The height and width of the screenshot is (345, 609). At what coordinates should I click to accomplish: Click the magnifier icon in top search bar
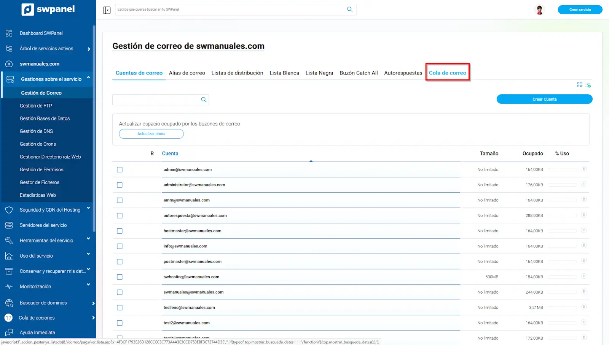point(349,9)
